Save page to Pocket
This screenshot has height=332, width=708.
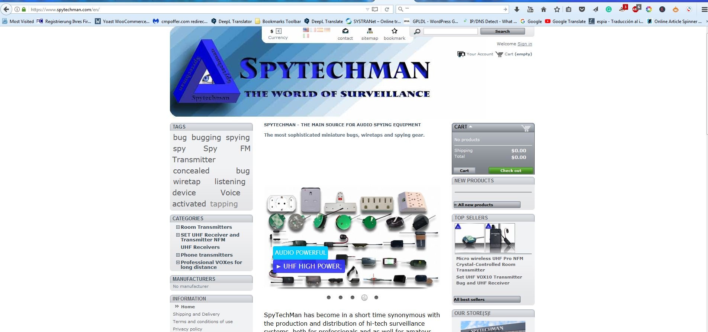point(582,9)
